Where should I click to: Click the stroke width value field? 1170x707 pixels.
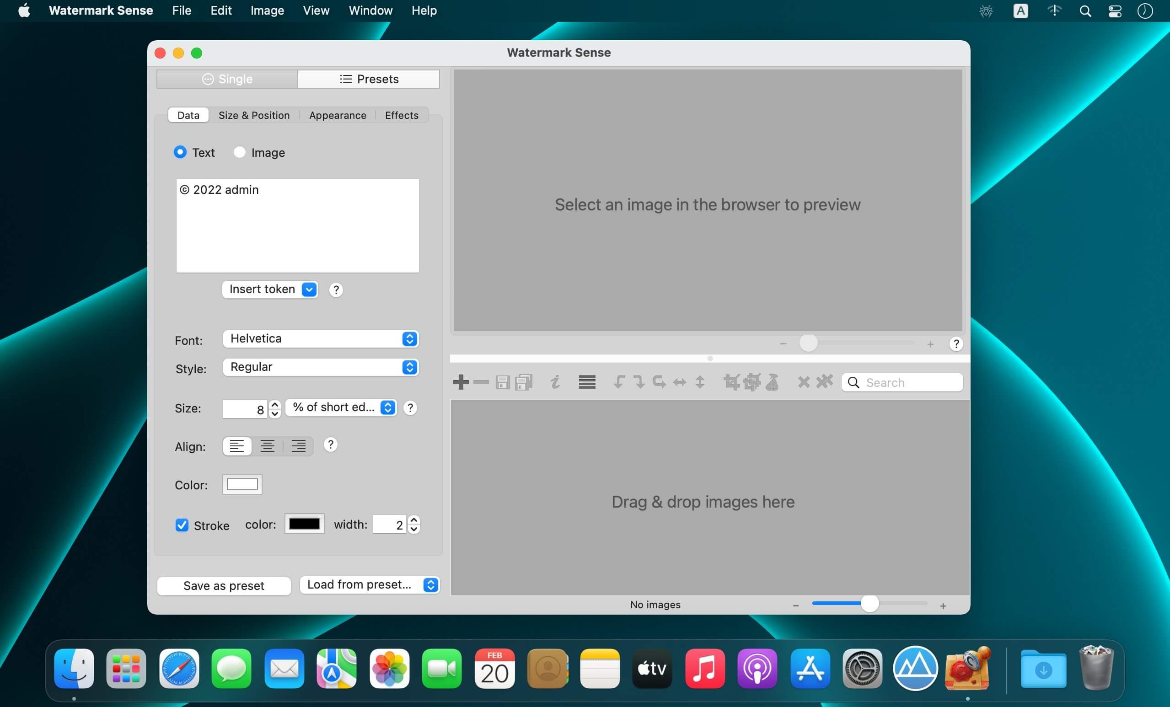coord(390,524)
